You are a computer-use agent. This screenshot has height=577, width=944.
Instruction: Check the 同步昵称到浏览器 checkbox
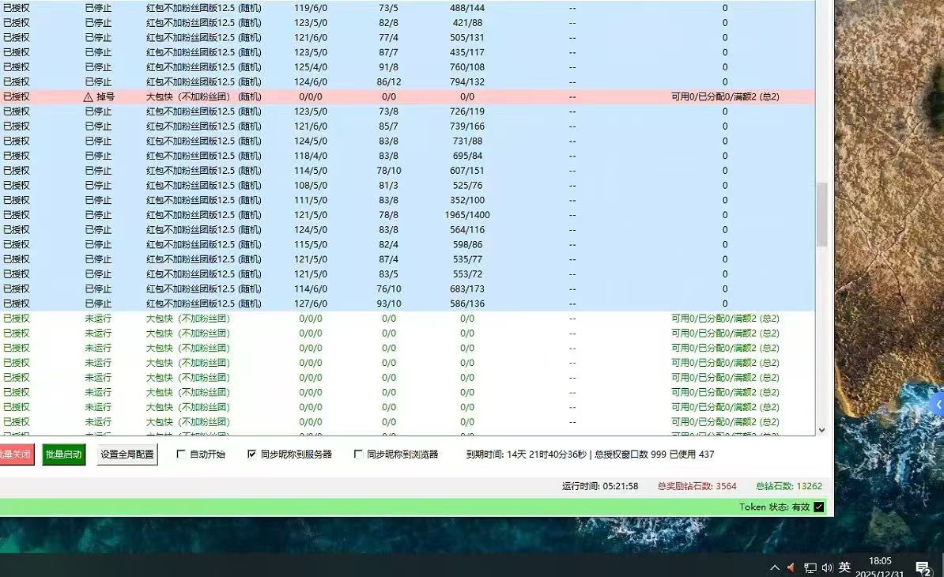point(359,454)
